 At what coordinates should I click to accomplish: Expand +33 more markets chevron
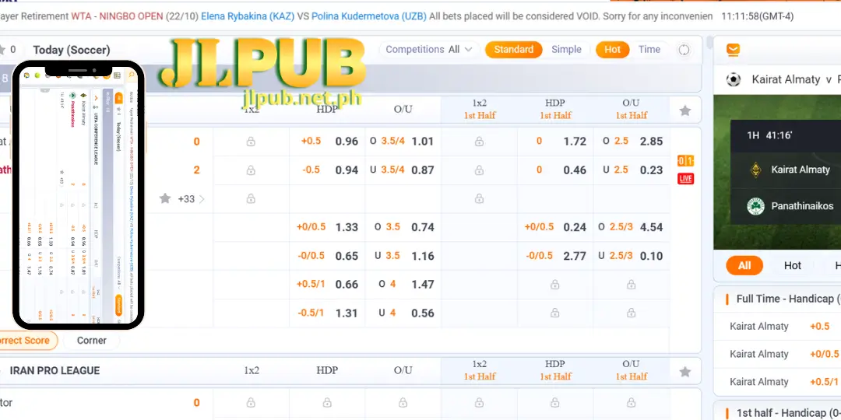click(x=202, y=199)
